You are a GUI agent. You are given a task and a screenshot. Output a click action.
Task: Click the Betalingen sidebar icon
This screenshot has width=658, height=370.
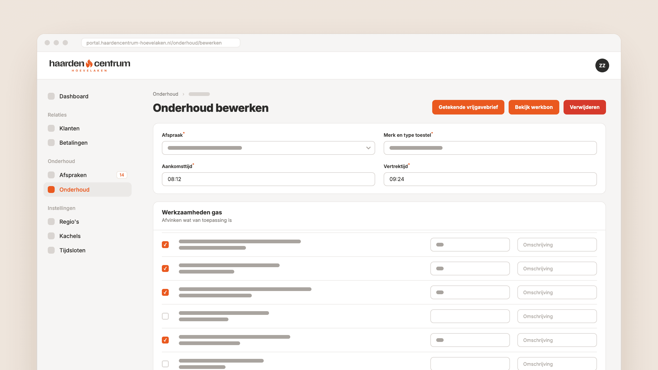(51, 143)
